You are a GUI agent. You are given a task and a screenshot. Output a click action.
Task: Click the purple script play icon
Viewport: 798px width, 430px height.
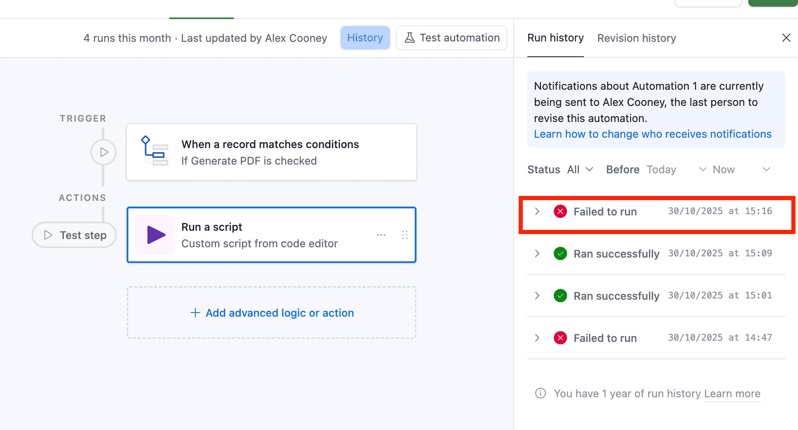pyautogui.click(x=154, y=235)
